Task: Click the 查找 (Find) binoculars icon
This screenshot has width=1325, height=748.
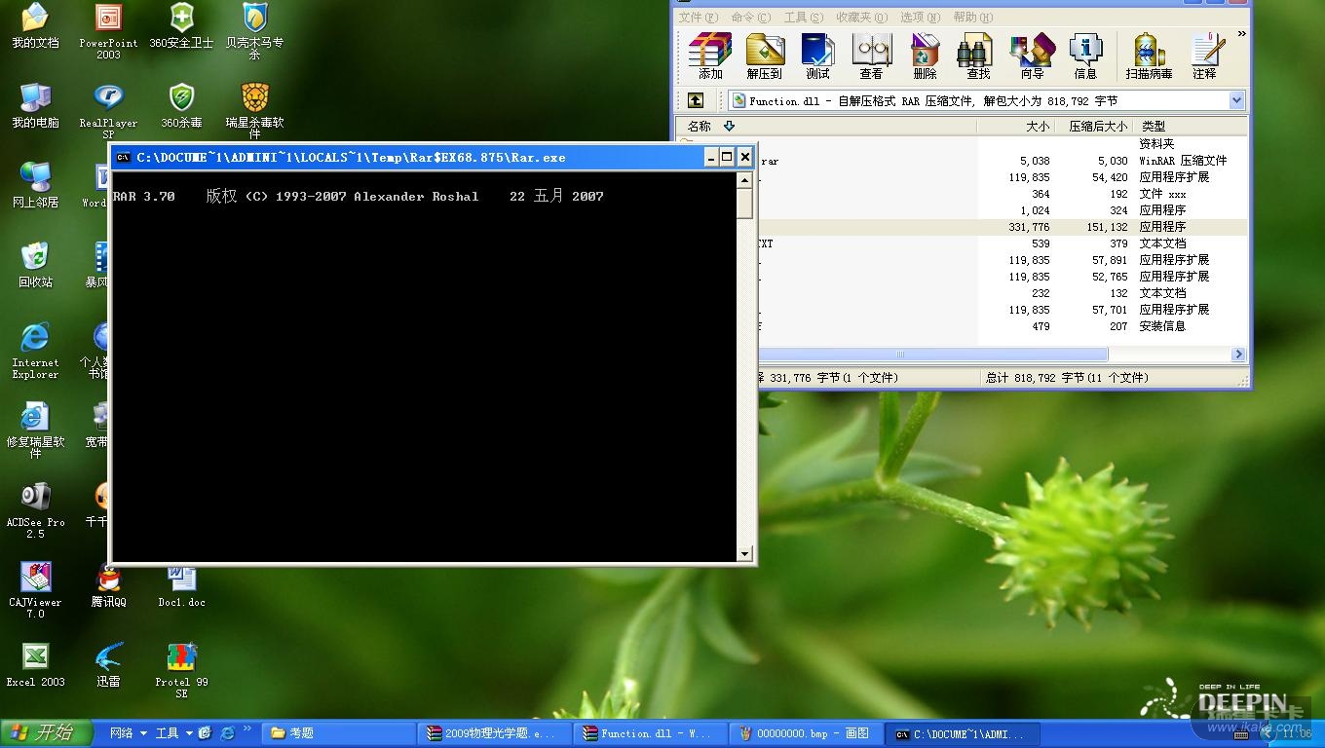Action: [x=978, y=56]
